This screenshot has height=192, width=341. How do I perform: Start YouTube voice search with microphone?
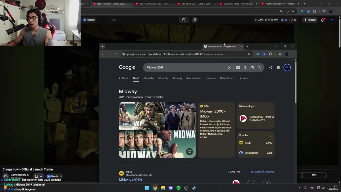click(195, 20)
